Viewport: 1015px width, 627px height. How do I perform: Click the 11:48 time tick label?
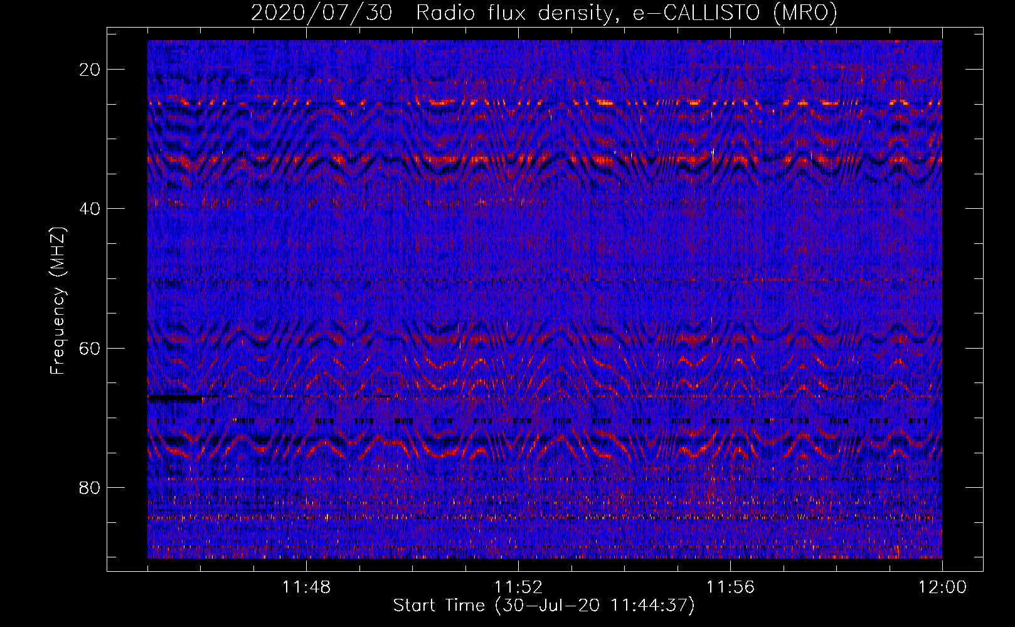coord(306,587)
